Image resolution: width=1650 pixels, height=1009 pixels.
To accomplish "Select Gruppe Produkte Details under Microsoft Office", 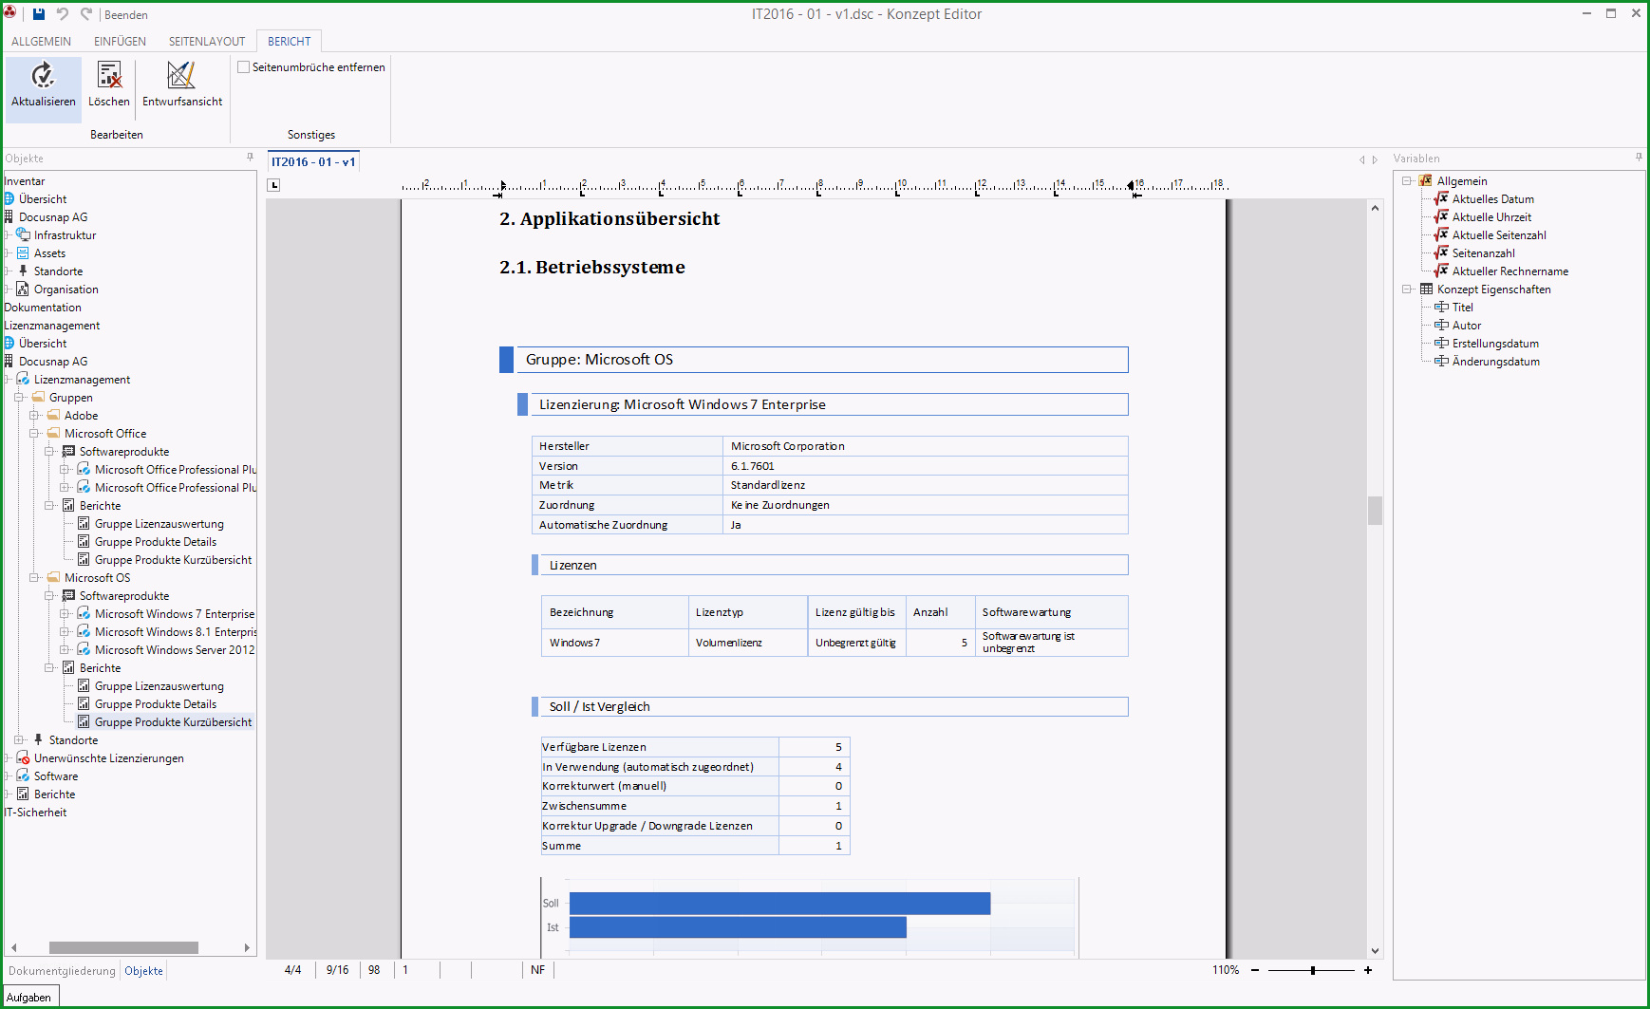I will (x=156, y=541).
